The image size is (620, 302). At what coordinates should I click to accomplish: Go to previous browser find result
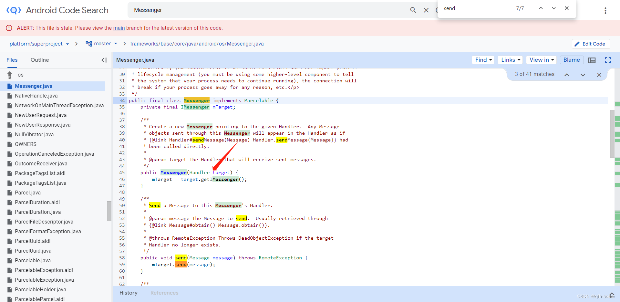(541, 8)
